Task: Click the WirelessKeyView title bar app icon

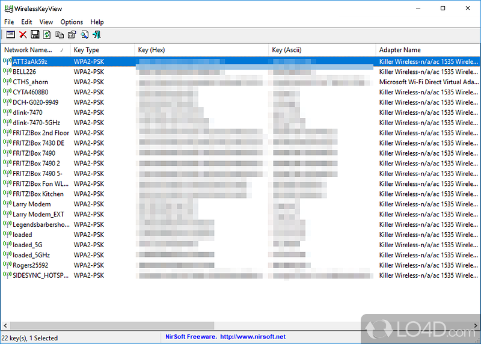Action: tap(8, 8)
